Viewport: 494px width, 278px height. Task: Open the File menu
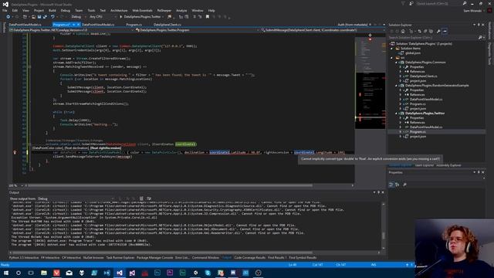pos(5,10)
